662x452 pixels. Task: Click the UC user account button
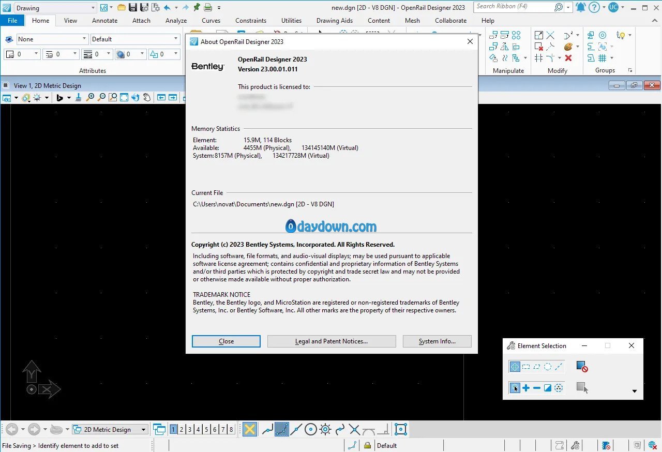click(613, 7)
